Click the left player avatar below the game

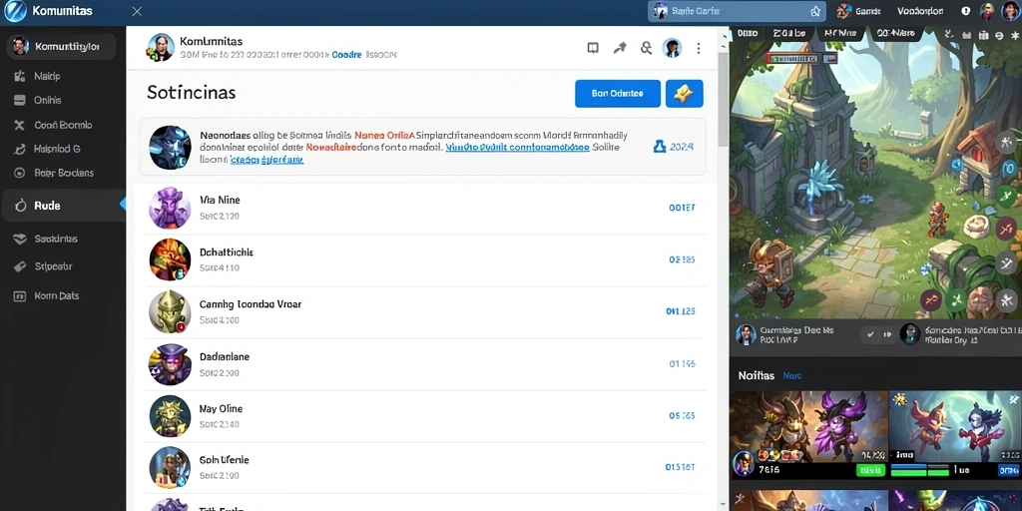(746, 335)
